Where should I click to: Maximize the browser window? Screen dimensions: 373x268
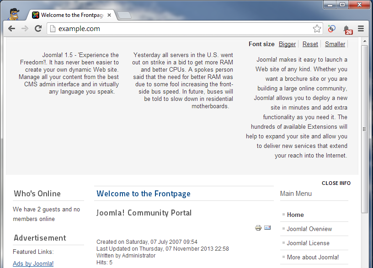(342, 5)
